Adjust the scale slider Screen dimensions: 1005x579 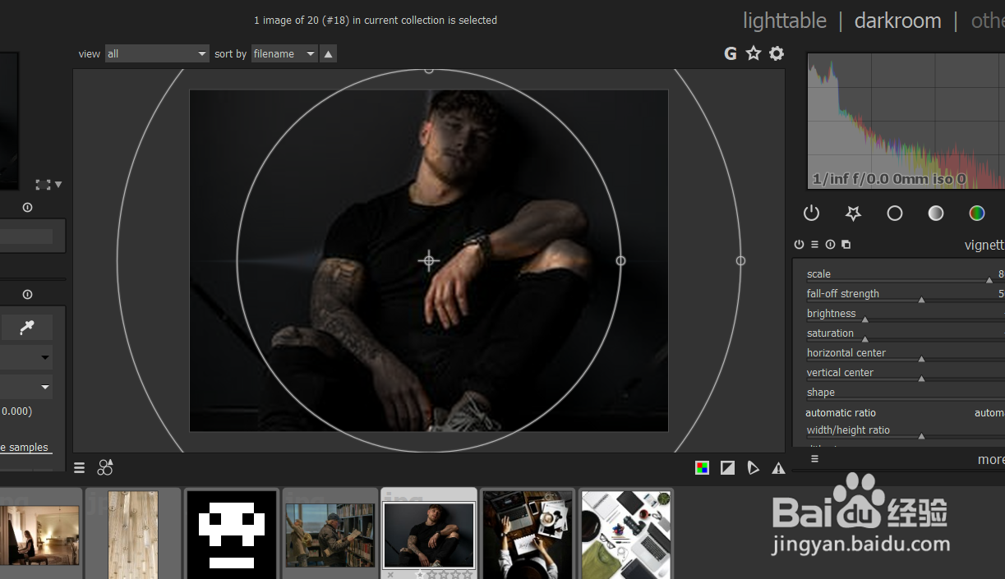[904, 275]
